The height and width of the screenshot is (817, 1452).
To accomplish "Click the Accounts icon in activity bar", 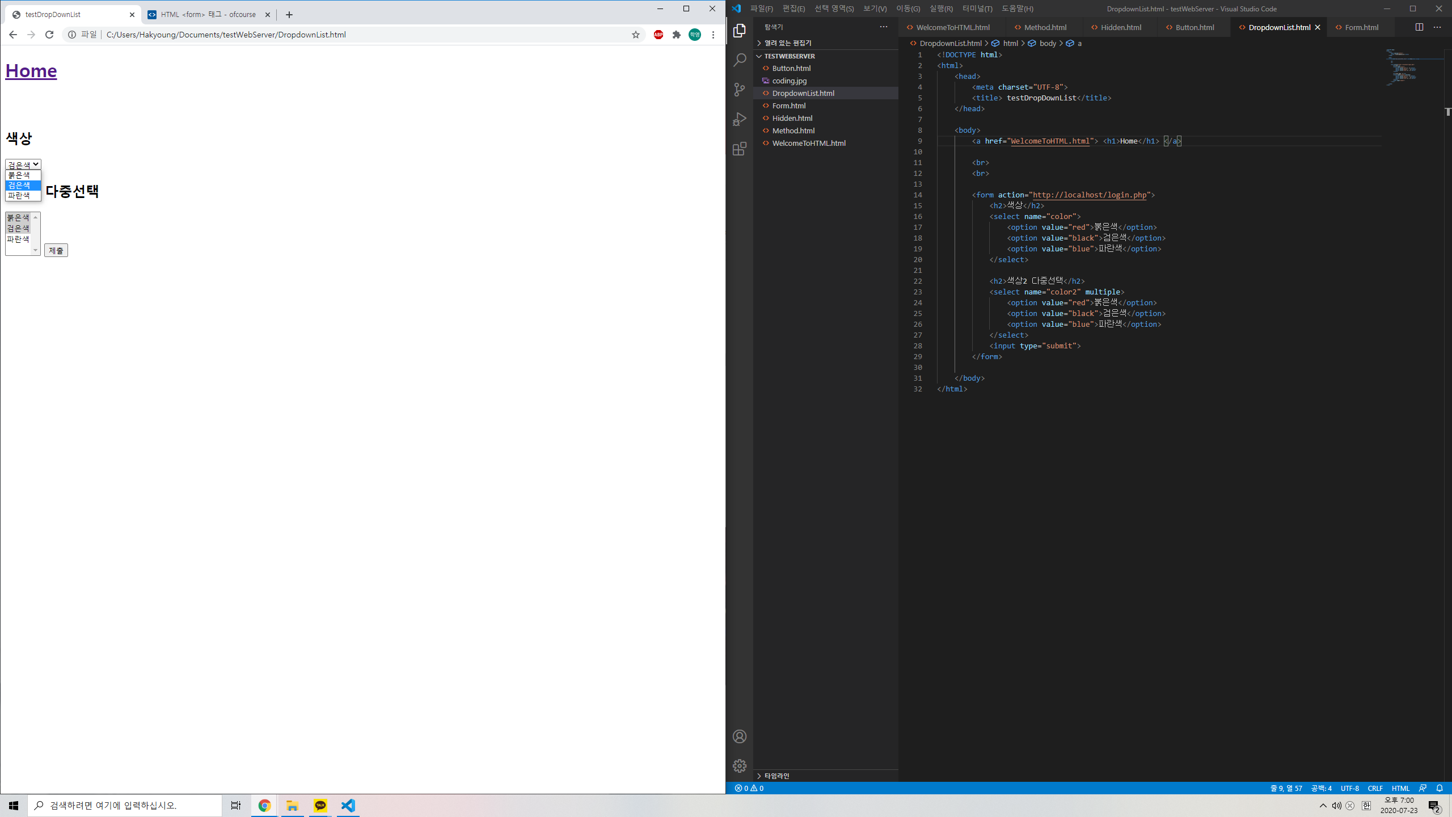I will pyautogui.click(x=740, y=736).
